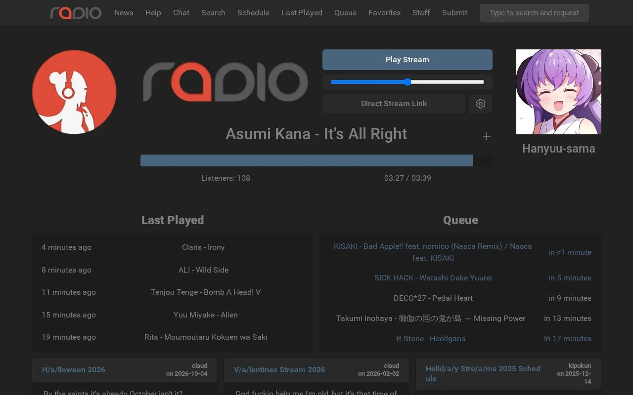Screen dimensions: 633x395
Task: Add current song to favorites with plus icon
Action: (487, 136)
